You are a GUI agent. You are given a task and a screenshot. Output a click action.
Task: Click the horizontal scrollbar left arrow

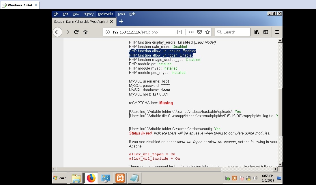[54, 169]
